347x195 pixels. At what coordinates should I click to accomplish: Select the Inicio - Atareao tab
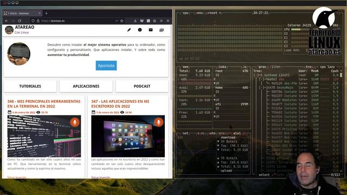tap(22, 13)
